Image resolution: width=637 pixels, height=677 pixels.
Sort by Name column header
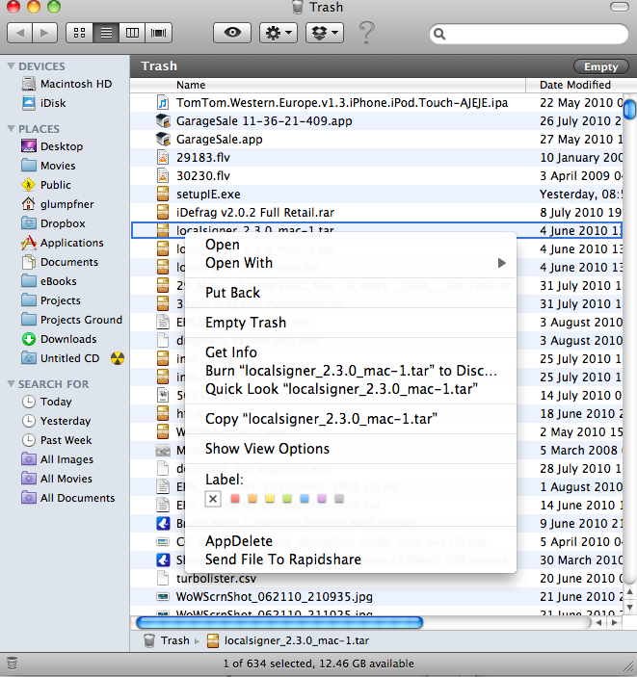point(328,85)
